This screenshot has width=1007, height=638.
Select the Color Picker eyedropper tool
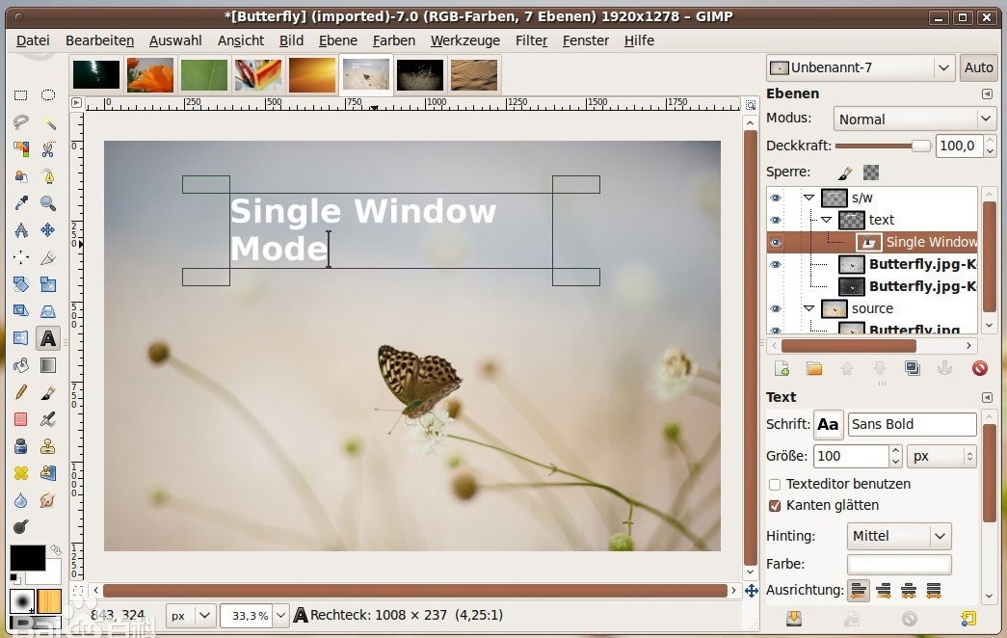click(20, 203)
